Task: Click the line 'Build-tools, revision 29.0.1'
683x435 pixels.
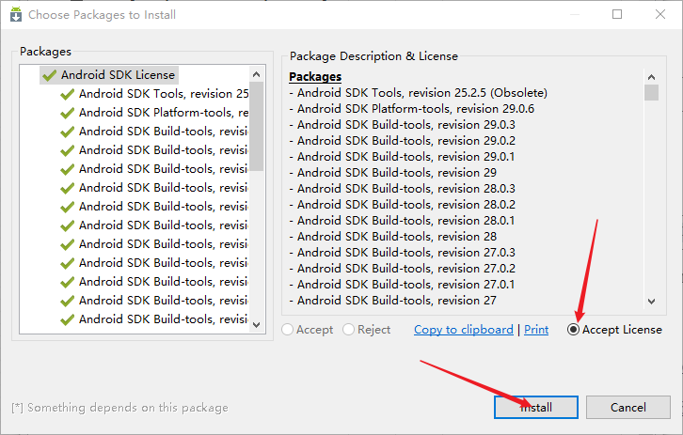Action: pos(402,157)
